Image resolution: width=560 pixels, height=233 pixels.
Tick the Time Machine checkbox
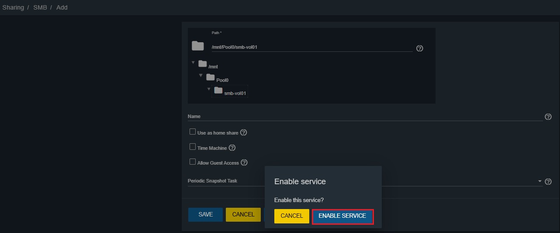(x=193, y=147)
